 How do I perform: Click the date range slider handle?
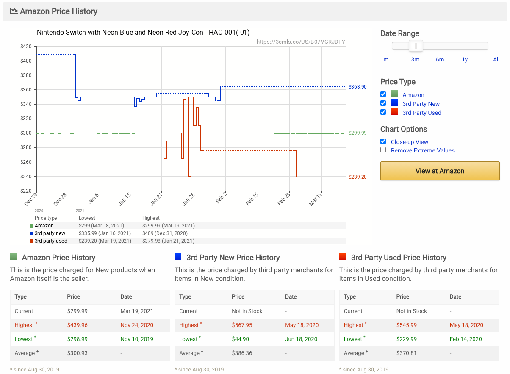(x=416, y=45)
